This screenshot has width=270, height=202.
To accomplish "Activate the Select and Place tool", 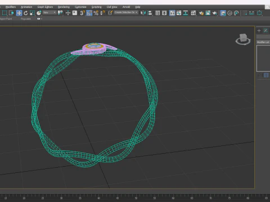I will click(39, 13).
